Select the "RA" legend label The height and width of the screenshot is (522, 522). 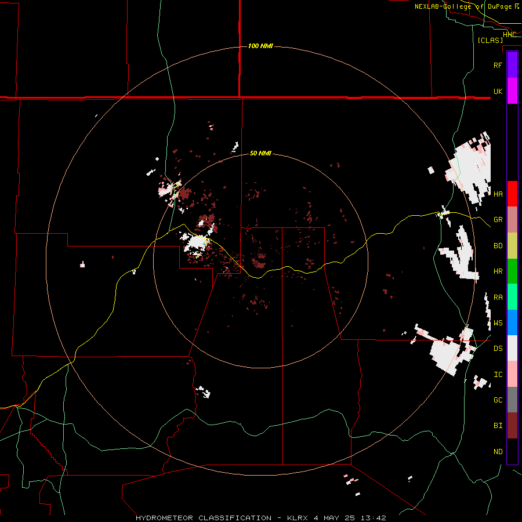pyautogui.click(x=498, y=298)
